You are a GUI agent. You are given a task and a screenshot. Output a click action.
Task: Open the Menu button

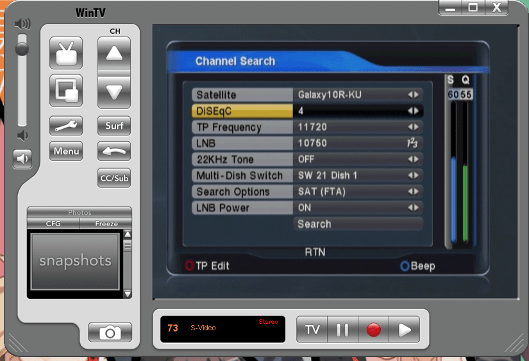tap(66, 151)
